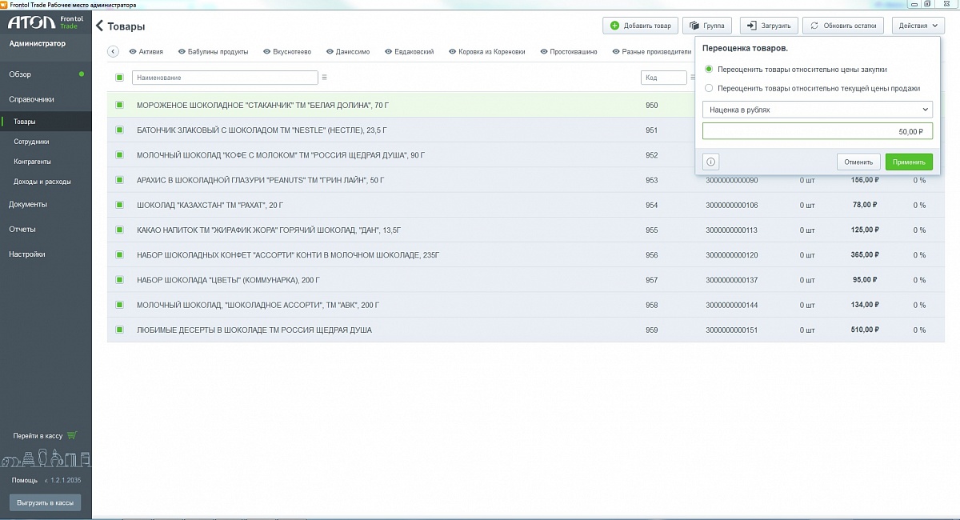Open Документы in the sidebar
960x520 pixels.
click(x=28, y=204)
